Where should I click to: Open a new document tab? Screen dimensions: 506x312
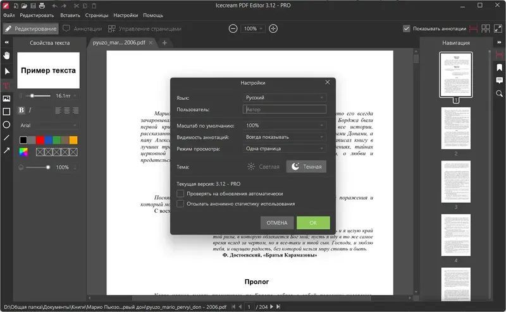164,42
